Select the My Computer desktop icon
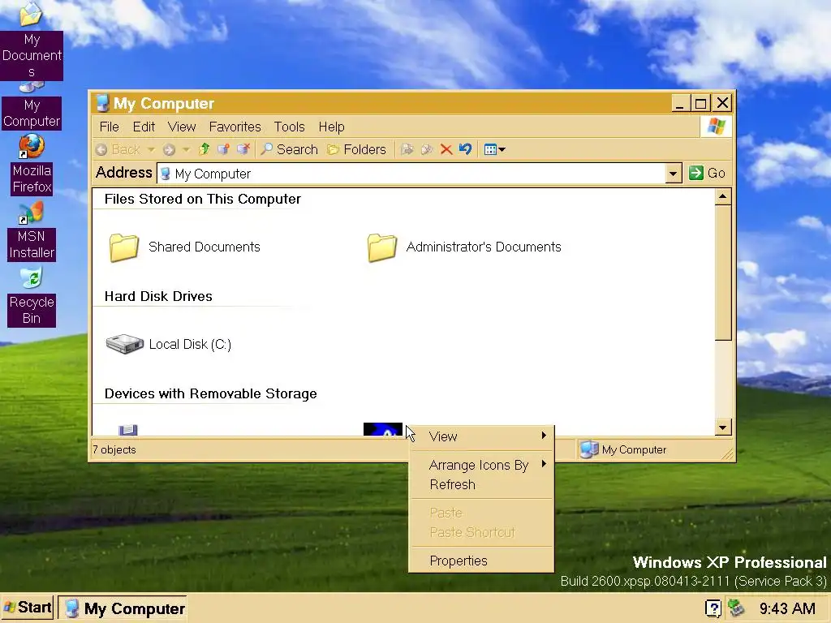 32,106
